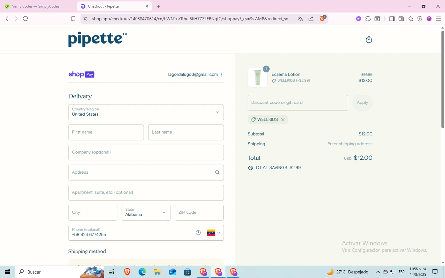The image size is (445, 278).
Task: Click the pipette logo
Action: coord(98,39)
